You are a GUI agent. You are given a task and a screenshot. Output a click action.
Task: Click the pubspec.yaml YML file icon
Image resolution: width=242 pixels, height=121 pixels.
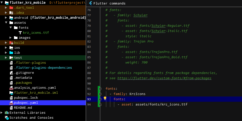click(x=11, y=103)
